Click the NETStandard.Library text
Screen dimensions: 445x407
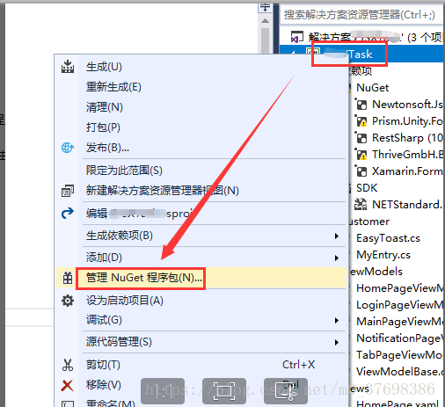click(407, 205)
